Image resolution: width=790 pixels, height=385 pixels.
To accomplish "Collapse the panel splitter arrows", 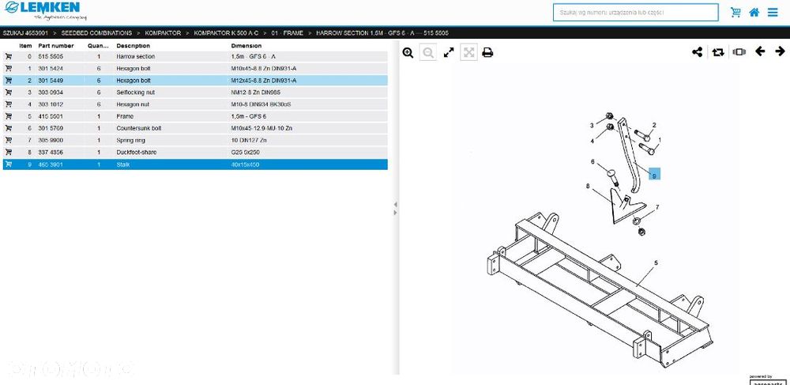I will tap(396, 208).
